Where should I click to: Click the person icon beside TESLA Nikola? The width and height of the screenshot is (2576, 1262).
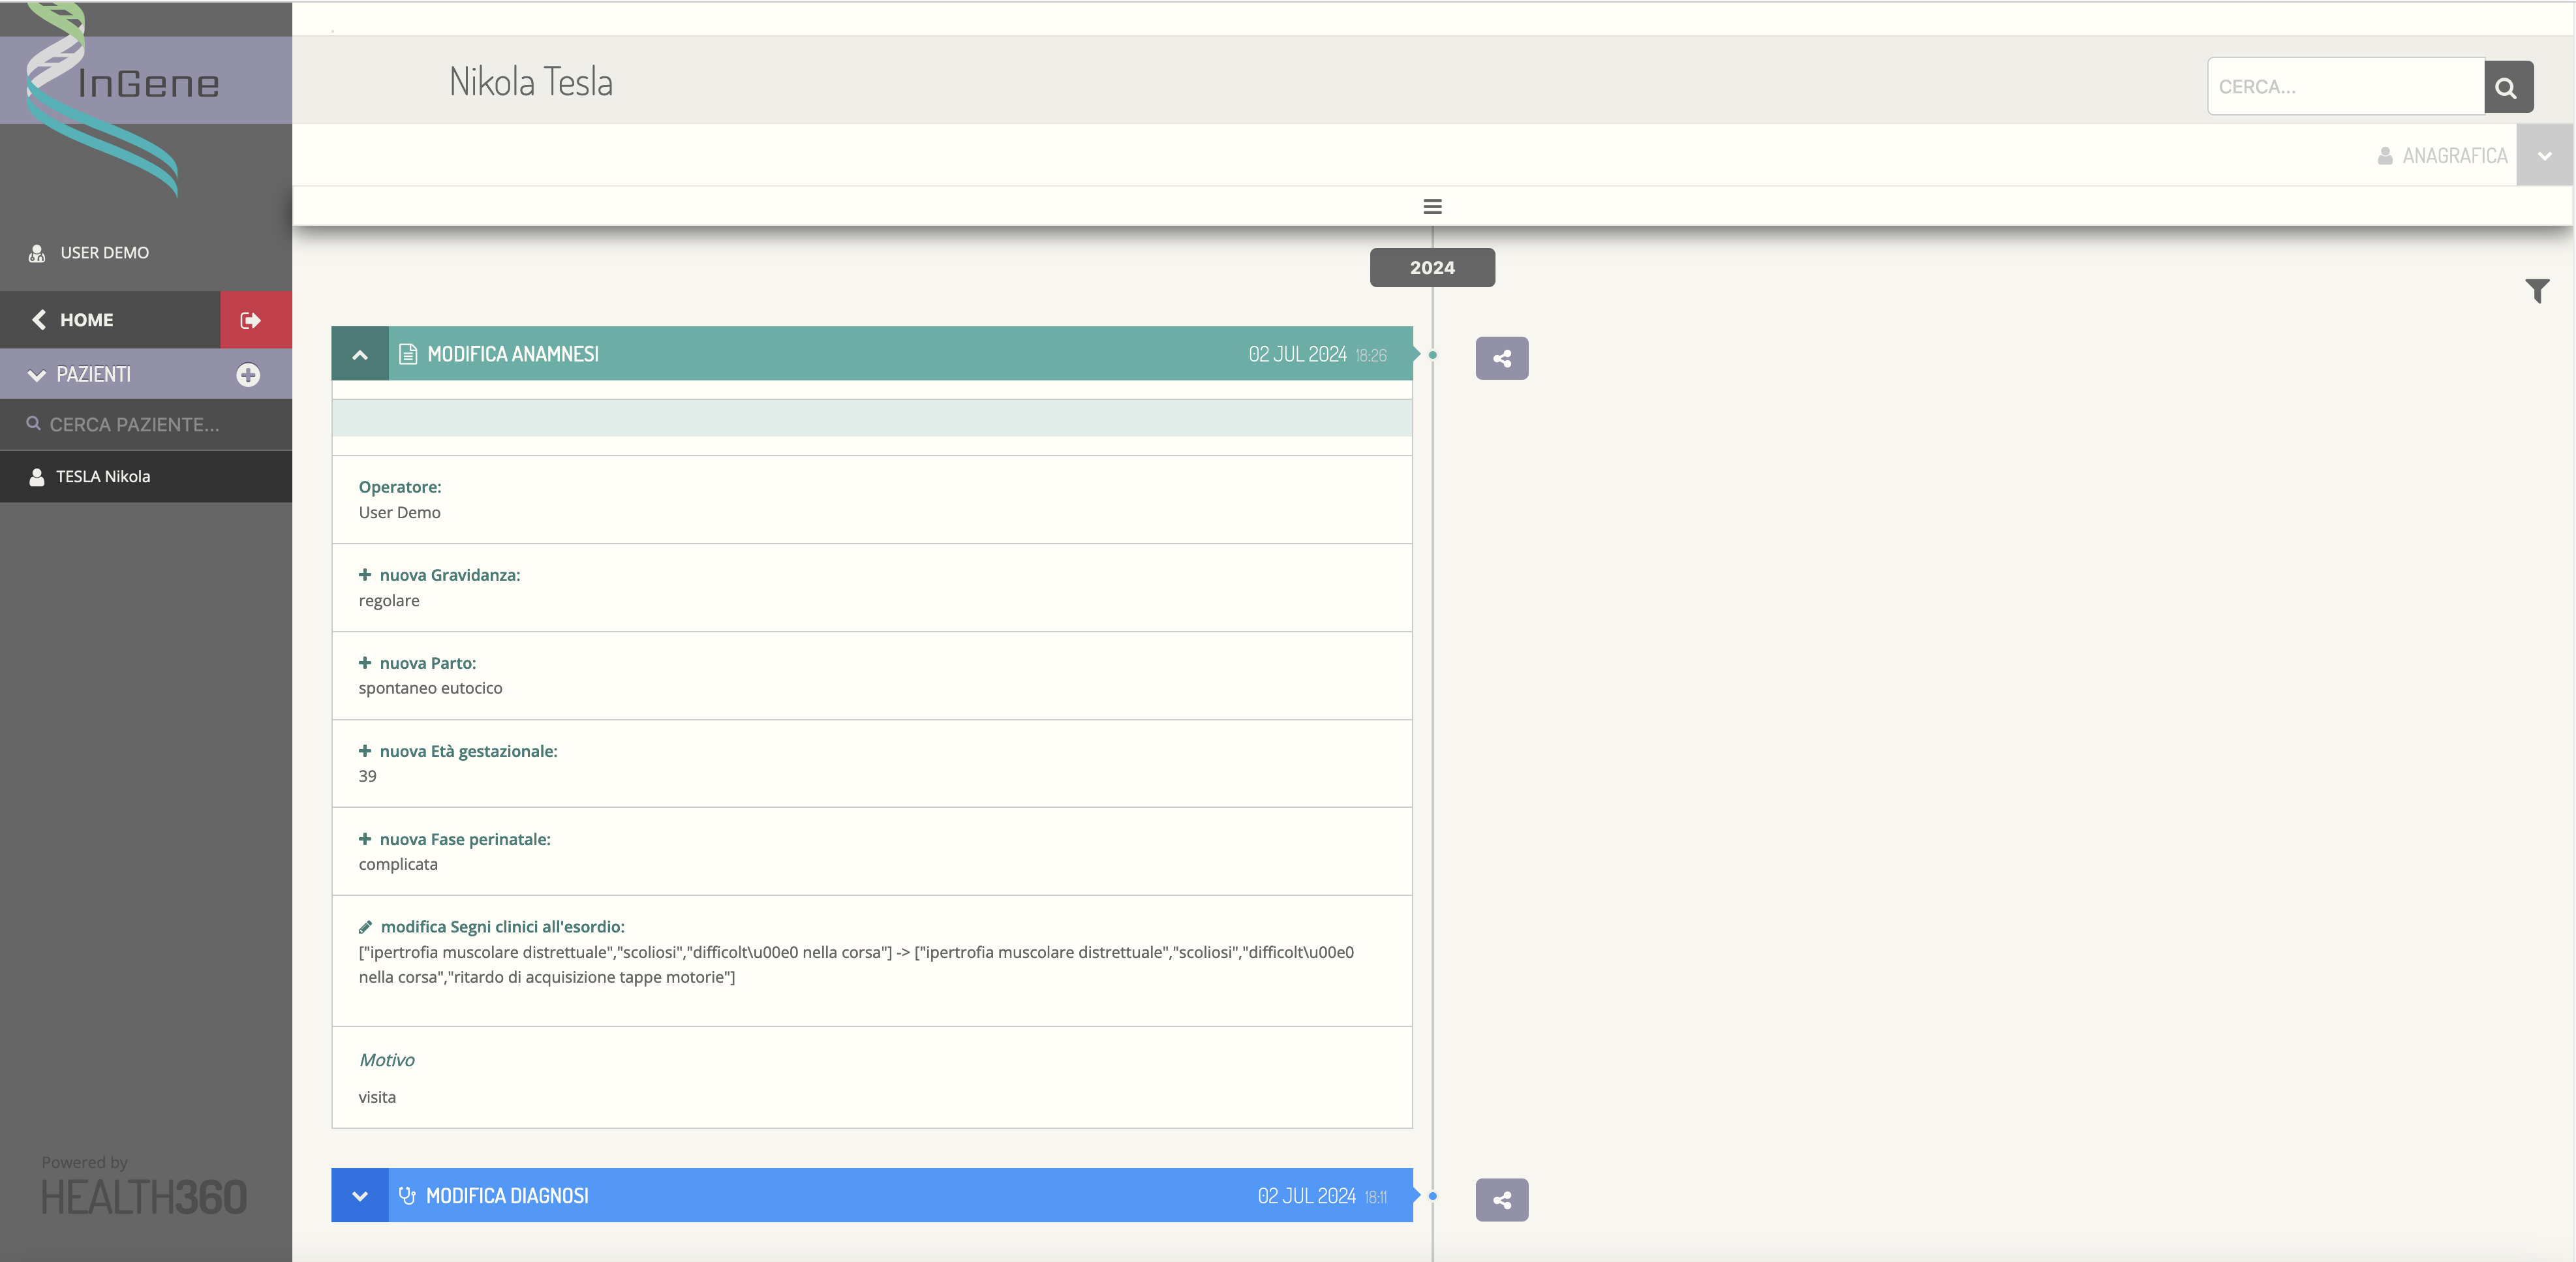(x=37, y=477)
